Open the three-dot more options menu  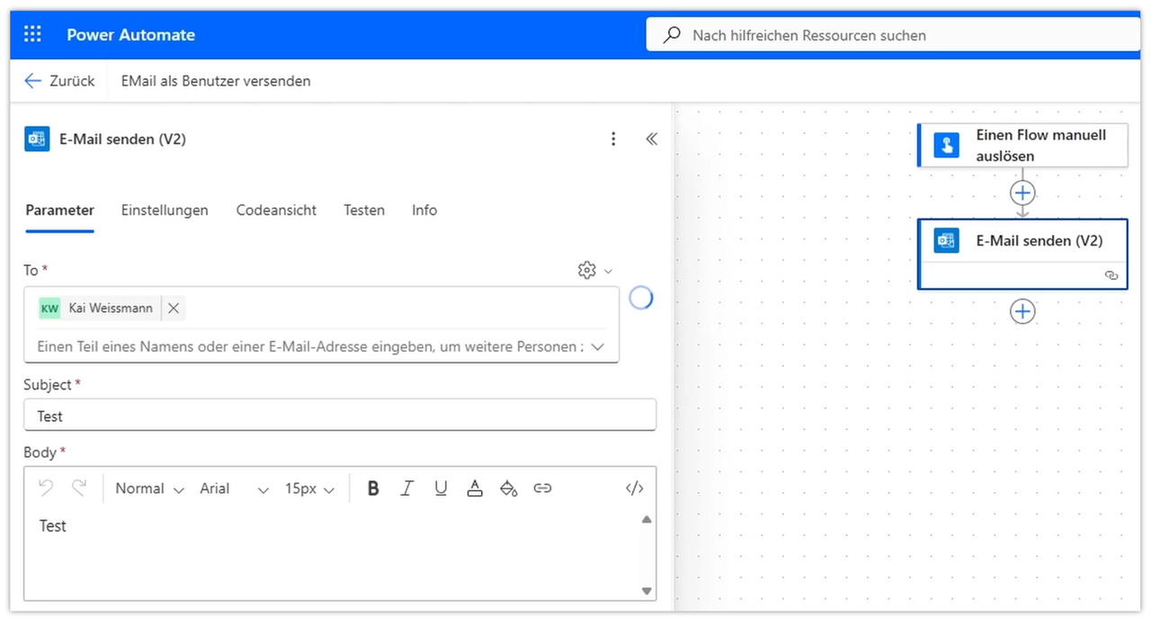pyautogui.click(x=613, y=139)
